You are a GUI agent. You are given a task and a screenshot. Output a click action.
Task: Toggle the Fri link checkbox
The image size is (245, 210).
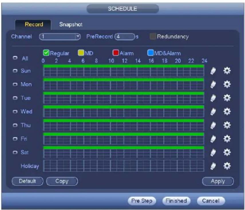15,139
